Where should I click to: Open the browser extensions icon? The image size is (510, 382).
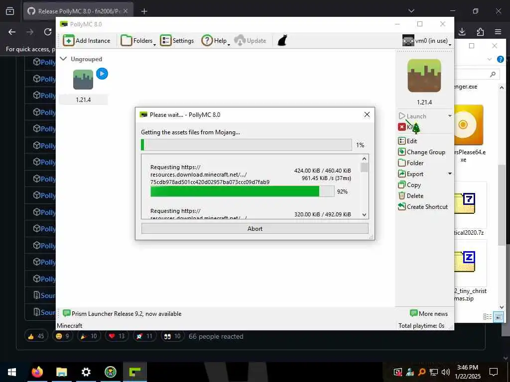480,31
